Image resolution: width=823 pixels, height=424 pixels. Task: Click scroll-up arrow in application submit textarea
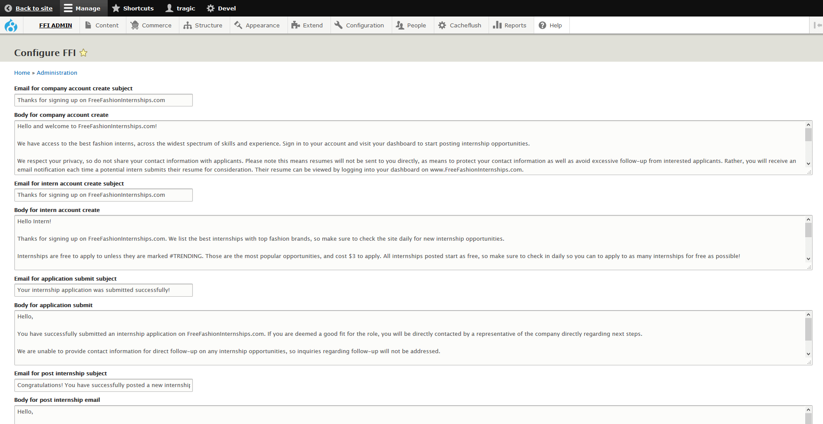tap(808, 315)
